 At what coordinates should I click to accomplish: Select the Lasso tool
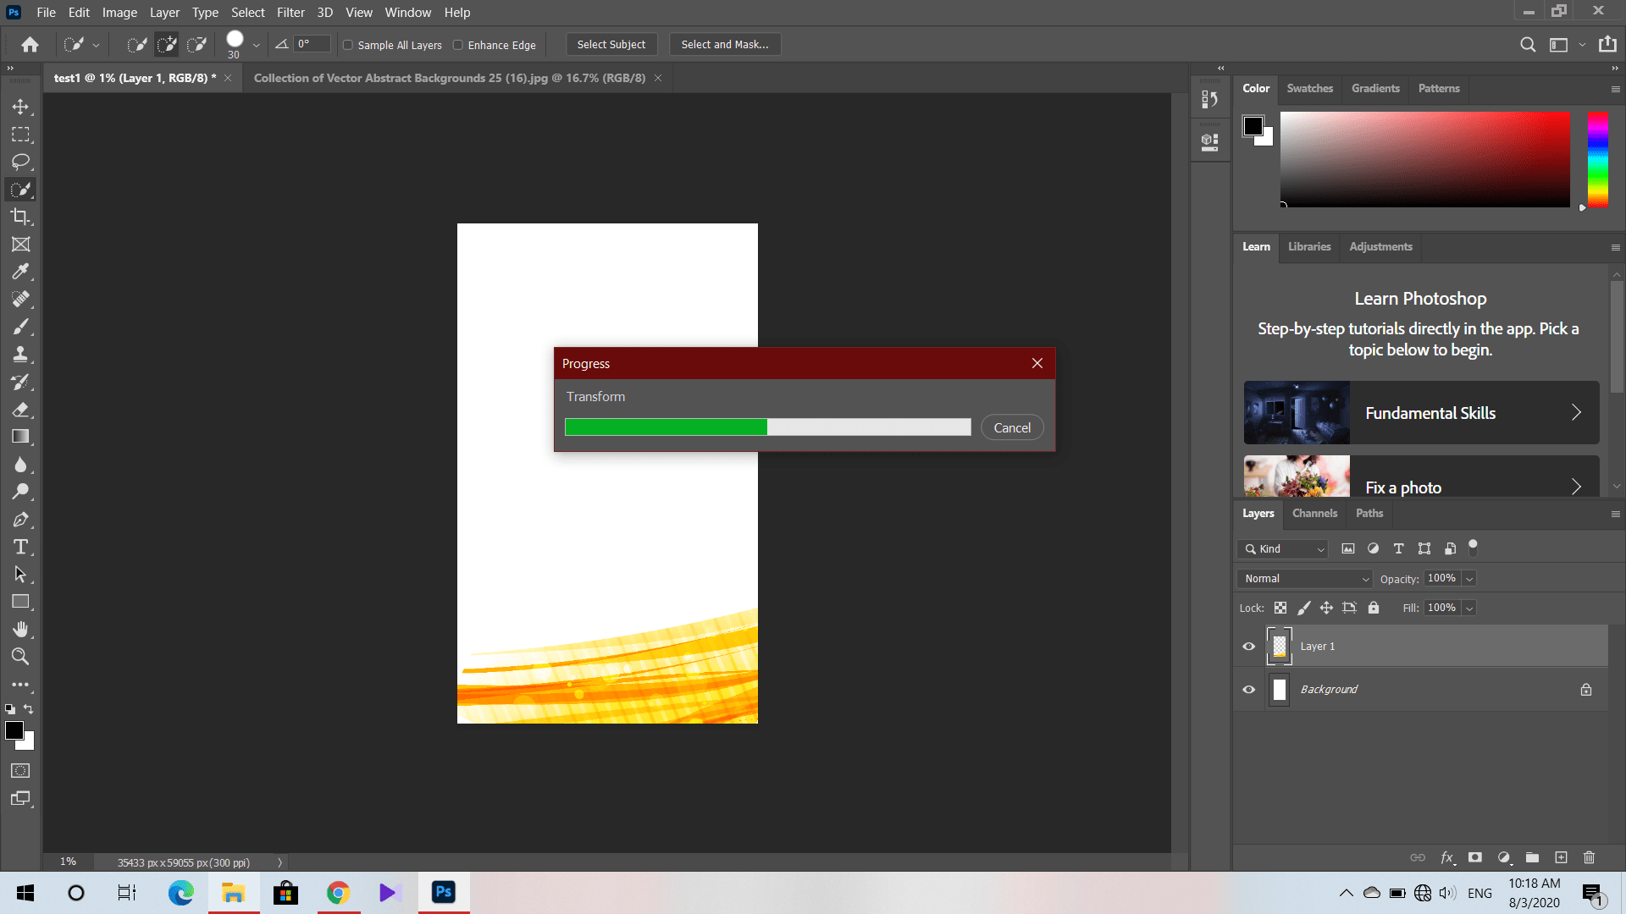click(x=20, y=162)
